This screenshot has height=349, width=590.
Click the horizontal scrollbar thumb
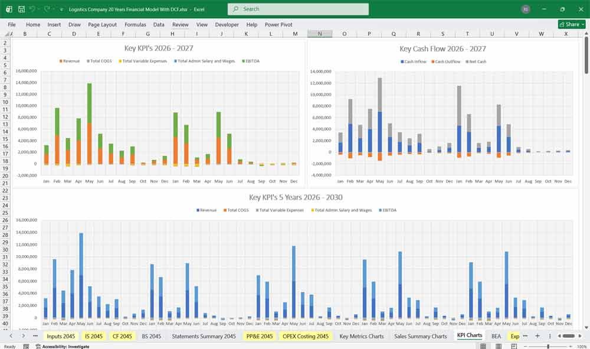coord(568,336)
